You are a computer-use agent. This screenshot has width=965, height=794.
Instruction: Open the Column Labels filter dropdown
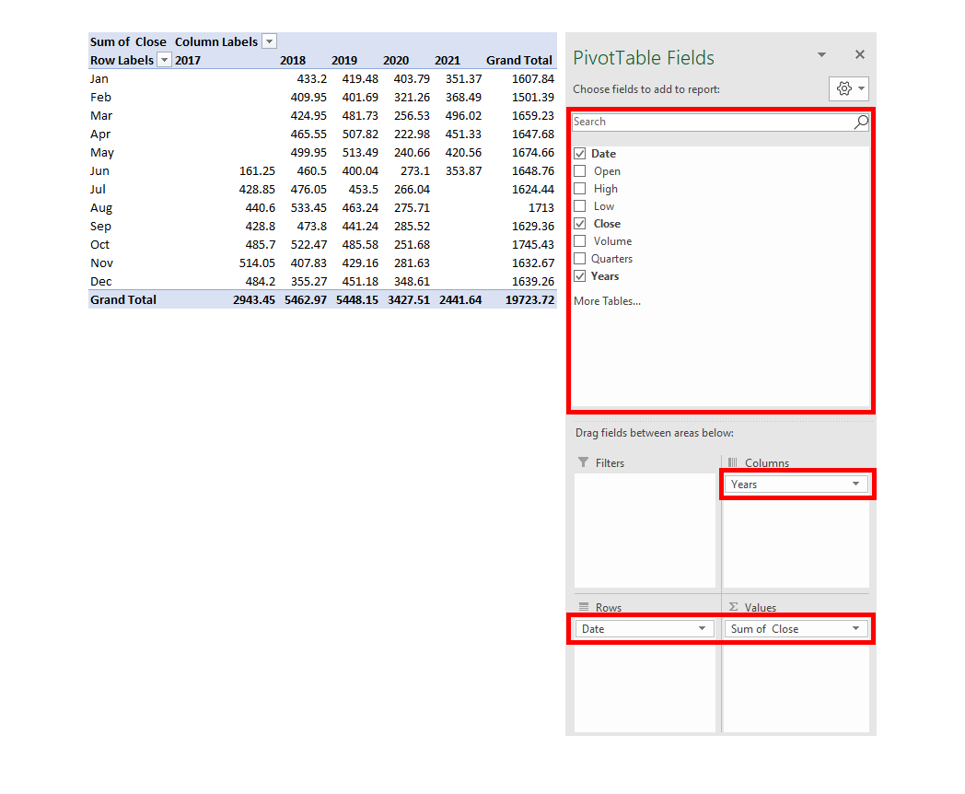pos(269,41)
